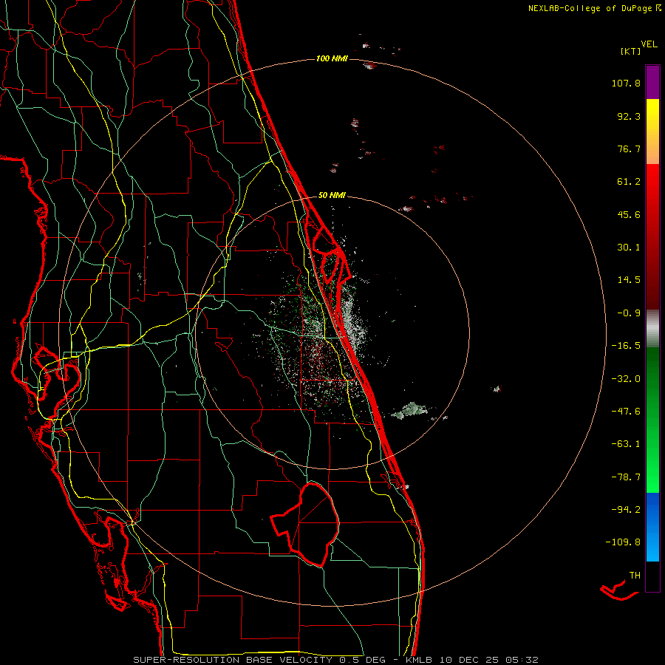
Task: Select the -78.7 legend value
Action: click(626, 477)
